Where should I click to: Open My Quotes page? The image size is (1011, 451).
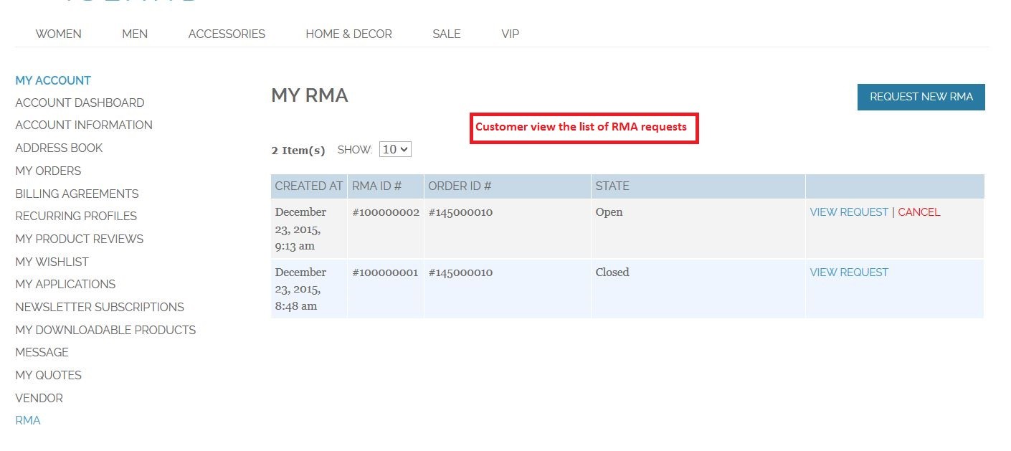[48, 375]
